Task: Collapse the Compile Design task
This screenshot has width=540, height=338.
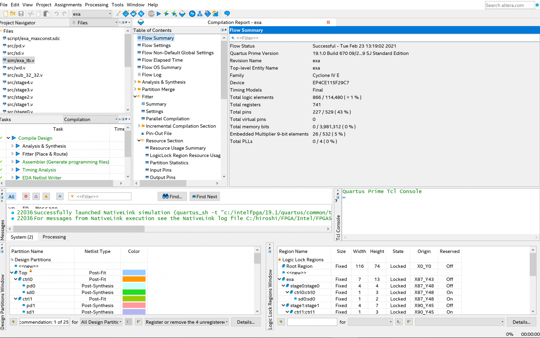Action: 8,138
